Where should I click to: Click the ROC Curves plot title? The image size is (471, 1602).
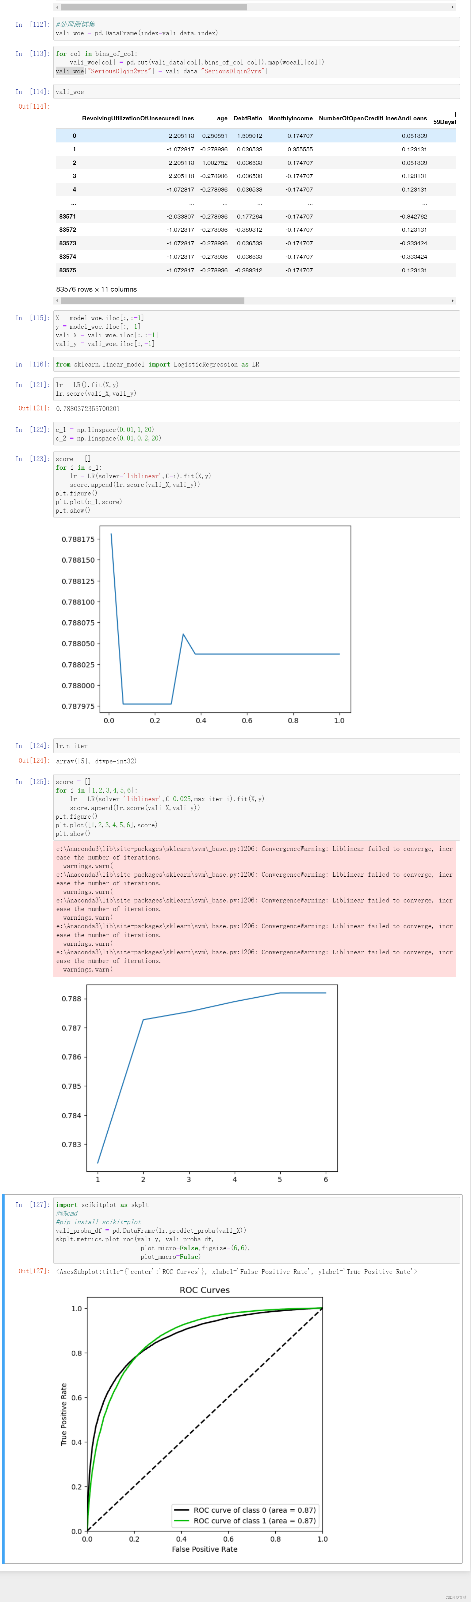coord(205,1290)
